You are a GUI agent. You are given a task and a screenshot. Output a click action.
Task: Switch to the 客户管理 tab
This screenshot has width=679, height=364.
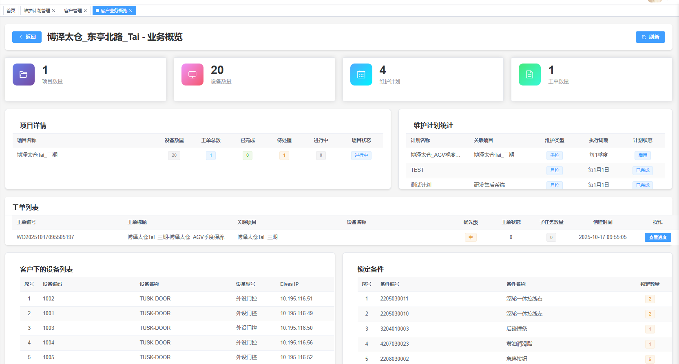click(73, 11)
